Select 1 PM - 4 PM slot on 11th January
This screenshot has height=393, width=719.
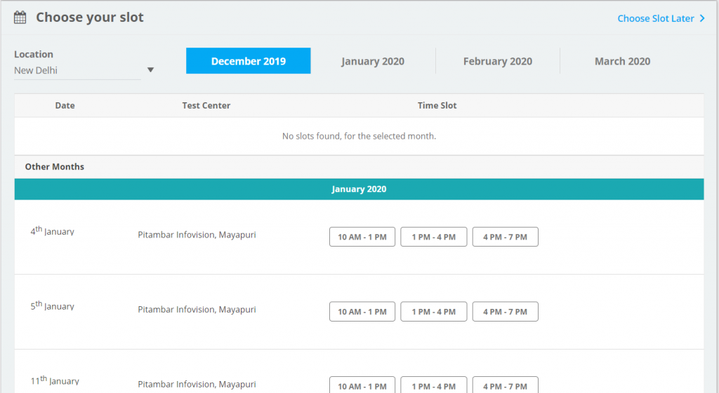click(434, 385)
